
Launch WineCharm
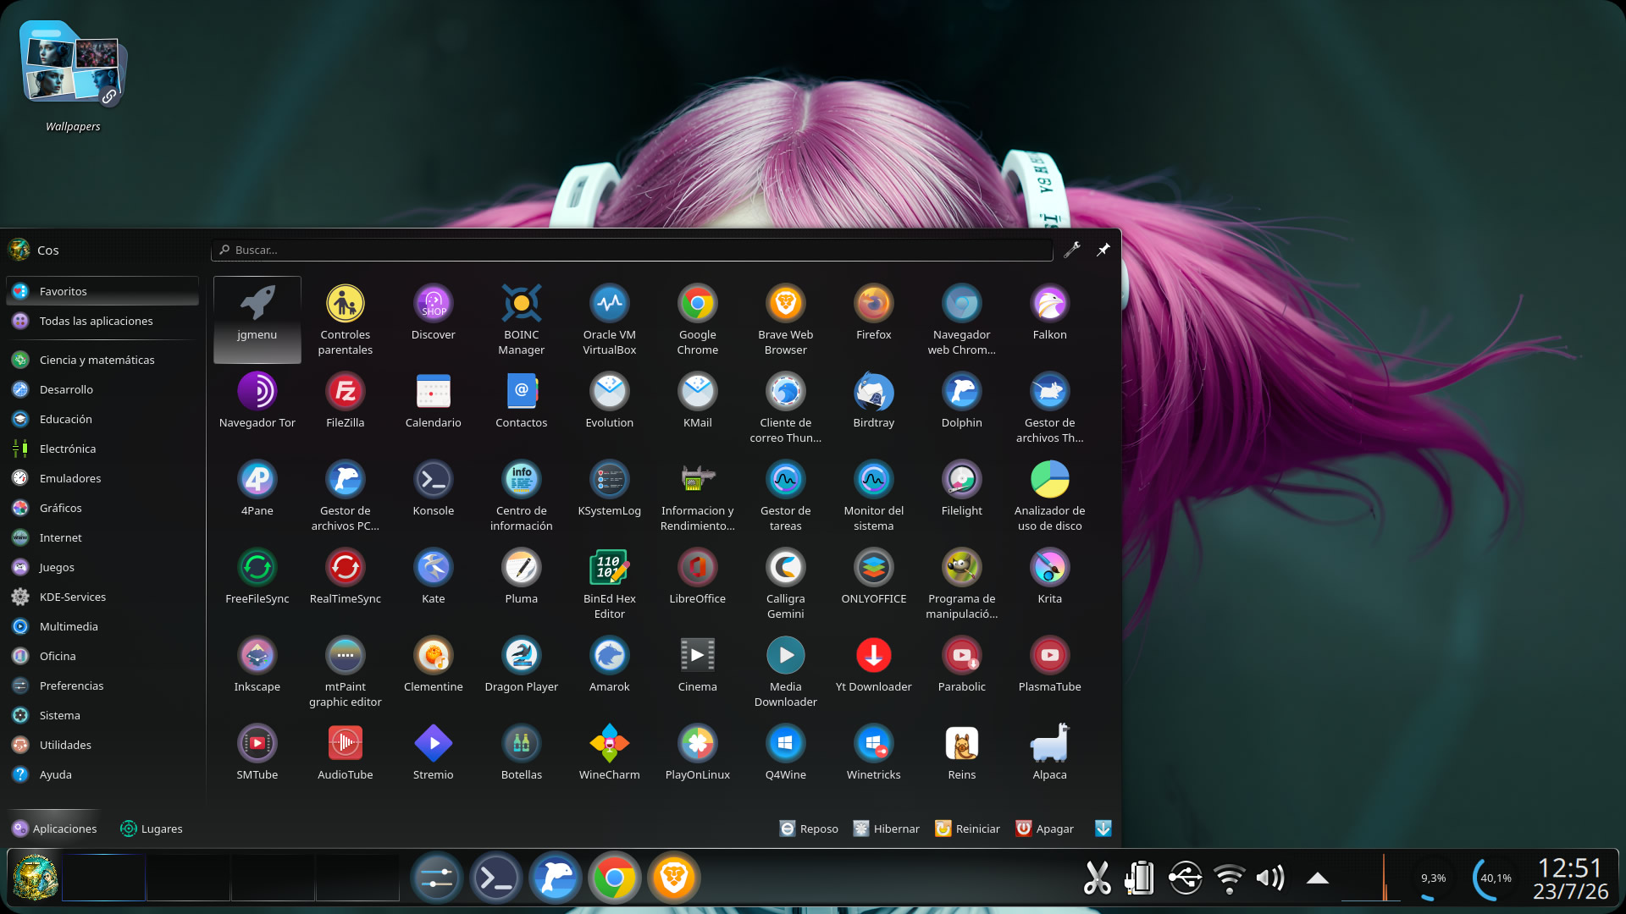pos(610,752)
